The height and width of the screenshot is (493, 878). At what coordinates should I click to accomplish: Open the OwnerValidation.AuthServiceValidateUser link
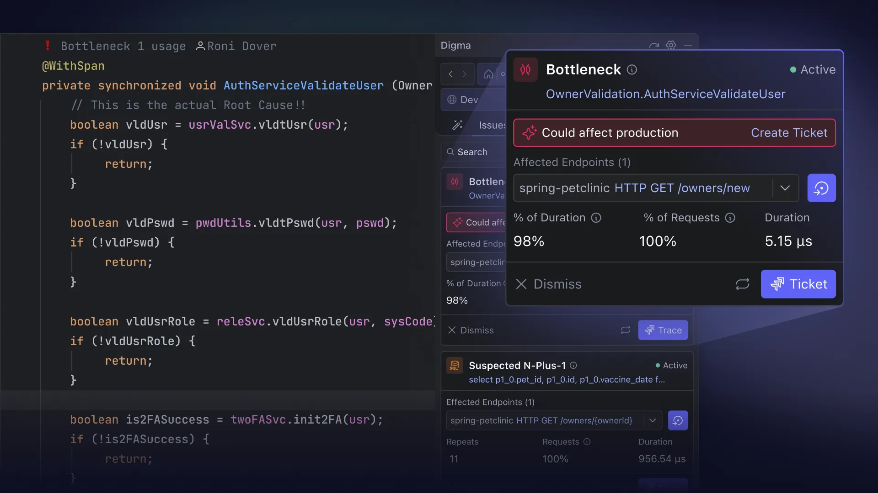point(665,94)
